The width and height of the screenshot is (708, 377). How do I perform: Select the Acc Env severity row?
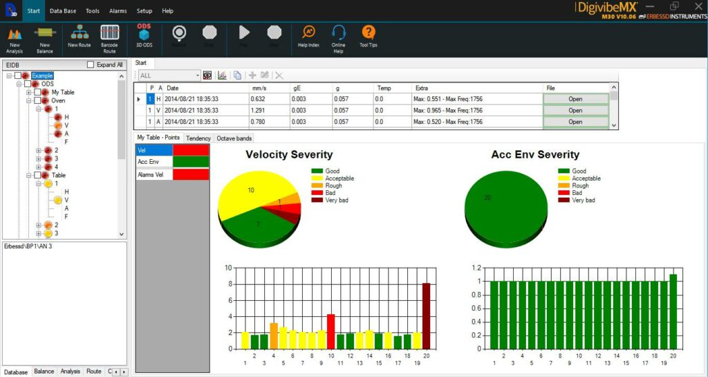click(154, 162)
